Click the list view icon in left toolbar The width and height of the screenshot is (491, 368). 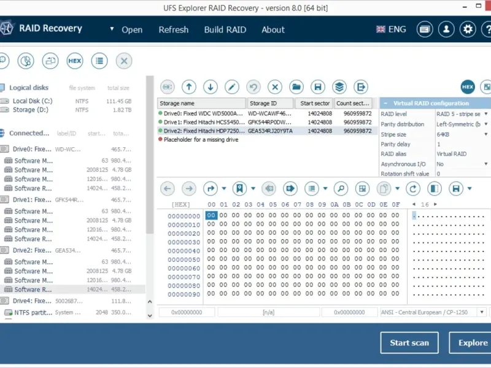point(99,61)
